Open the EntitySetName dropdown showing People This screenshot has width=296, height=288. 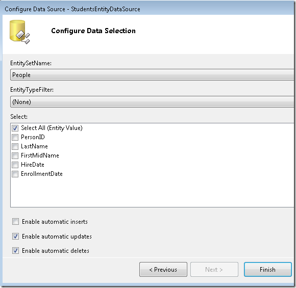152,75
